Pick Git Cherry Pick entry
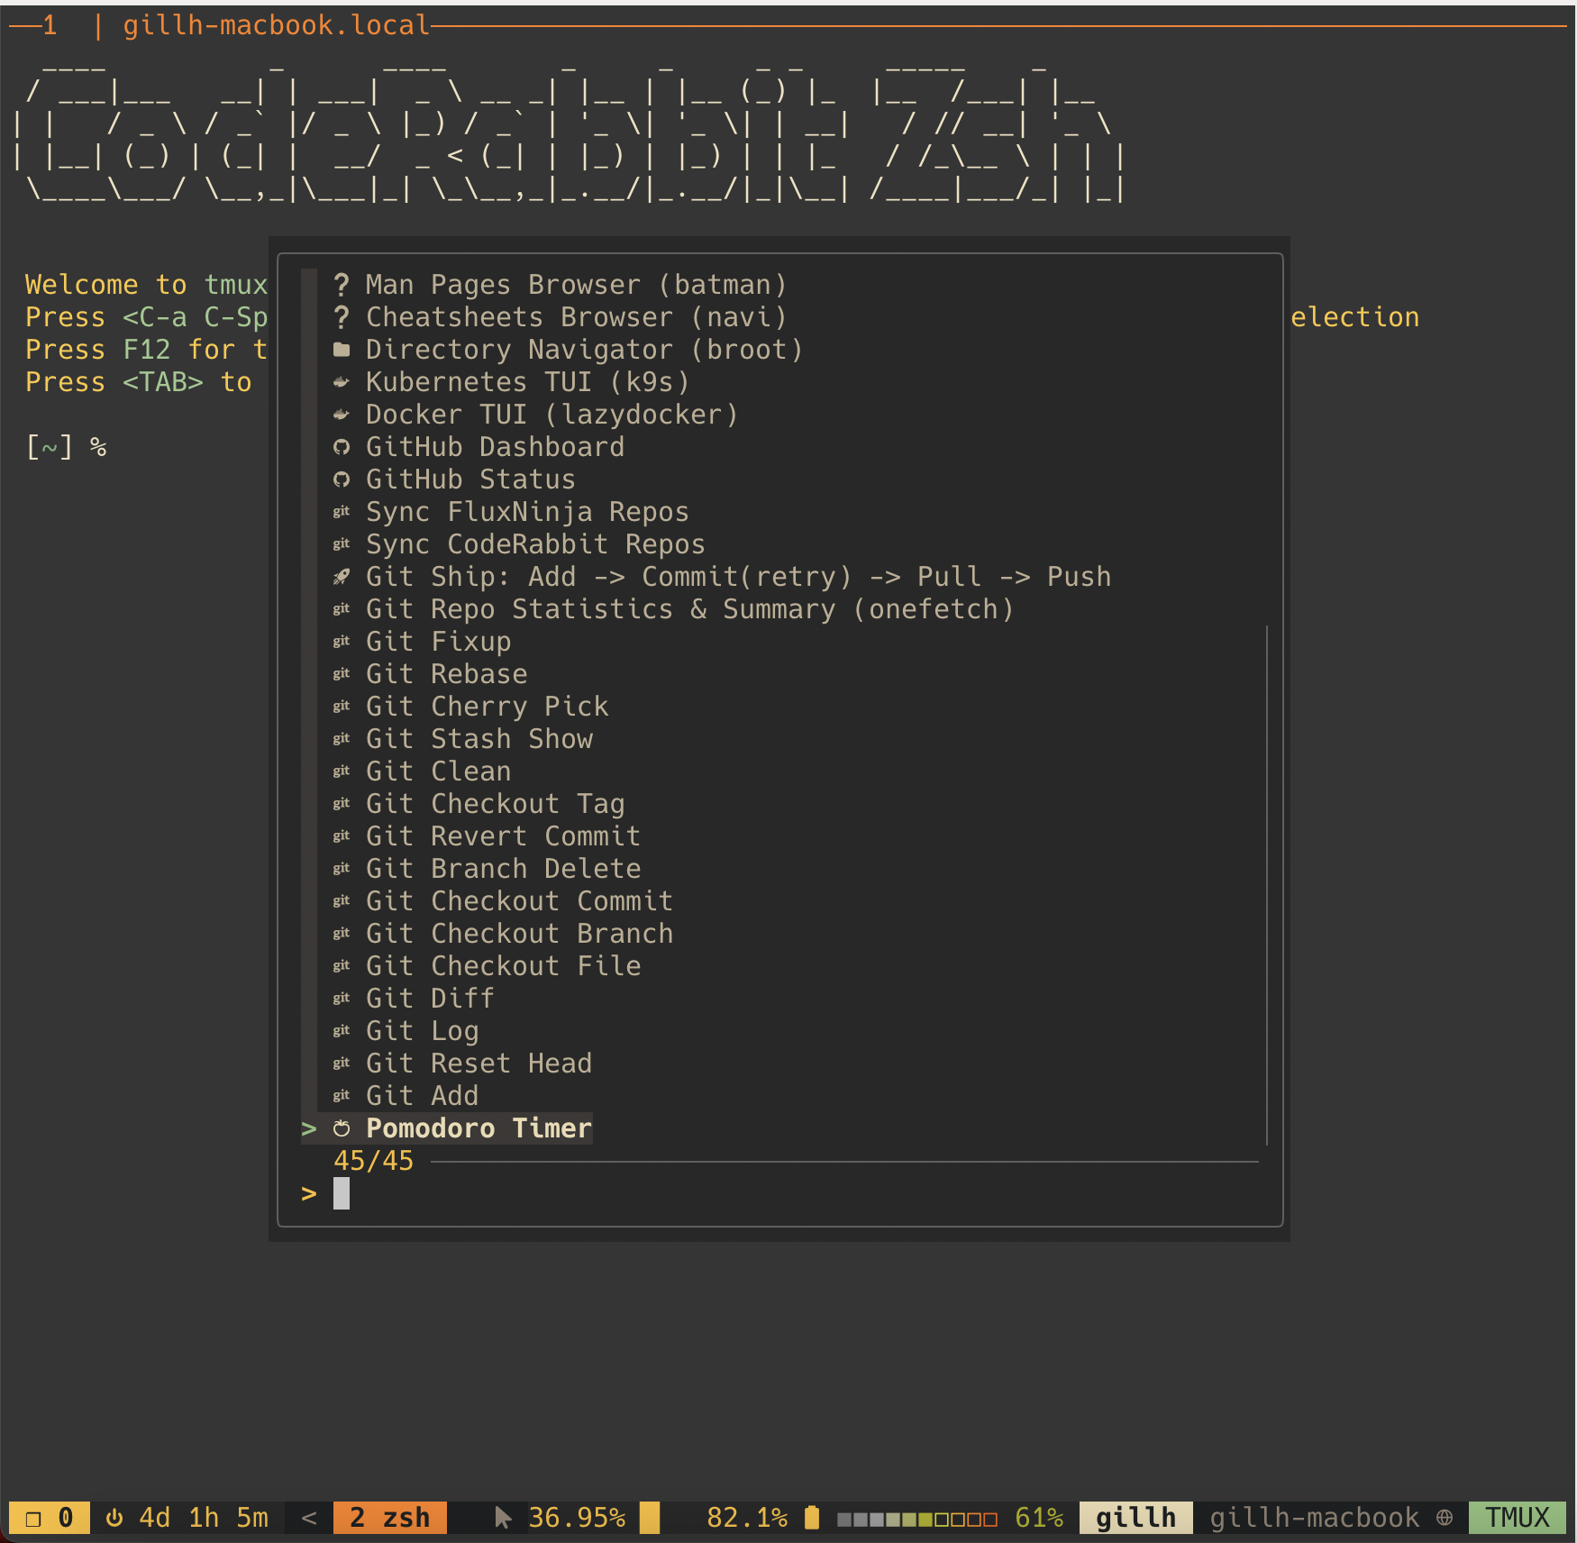 (487, 707)
